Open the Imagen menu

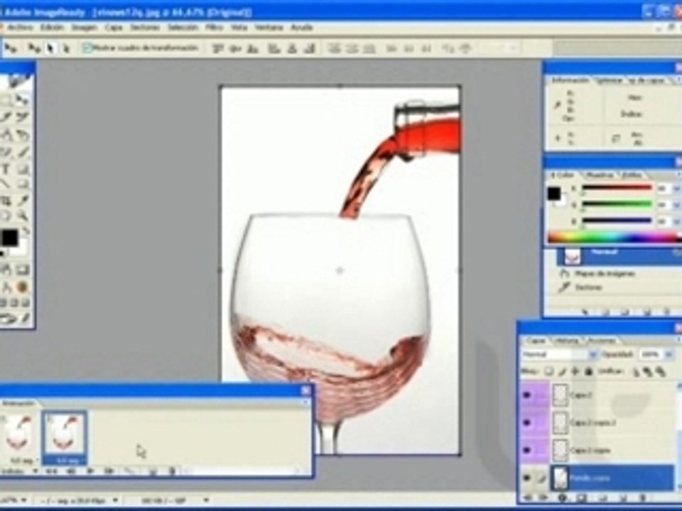click(x=85, y=28)
